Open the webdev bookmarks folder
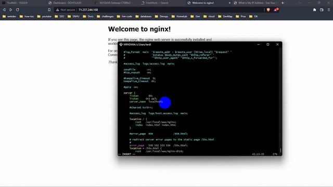 click(x=9, y=16)
